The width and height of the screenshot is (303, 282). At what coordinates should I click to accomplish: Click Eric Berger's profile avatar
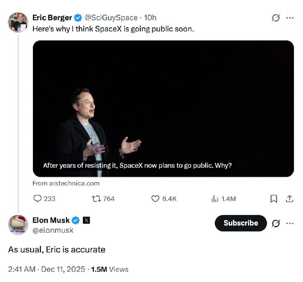point(18,22)
